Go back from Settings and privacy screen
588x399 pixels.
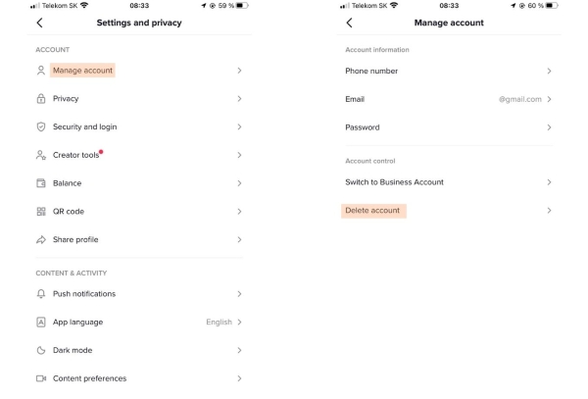(x=39, y=23)
